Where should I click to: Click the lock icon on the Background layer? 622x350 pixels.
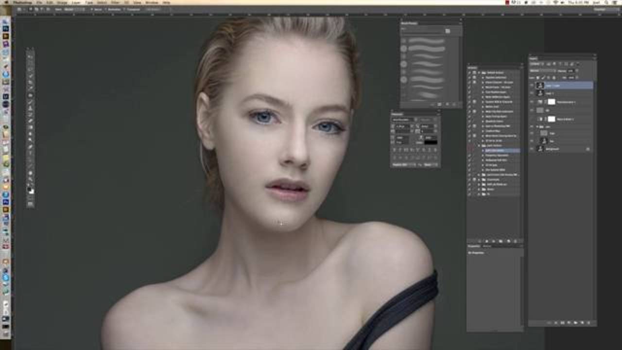tap(587, 149)
